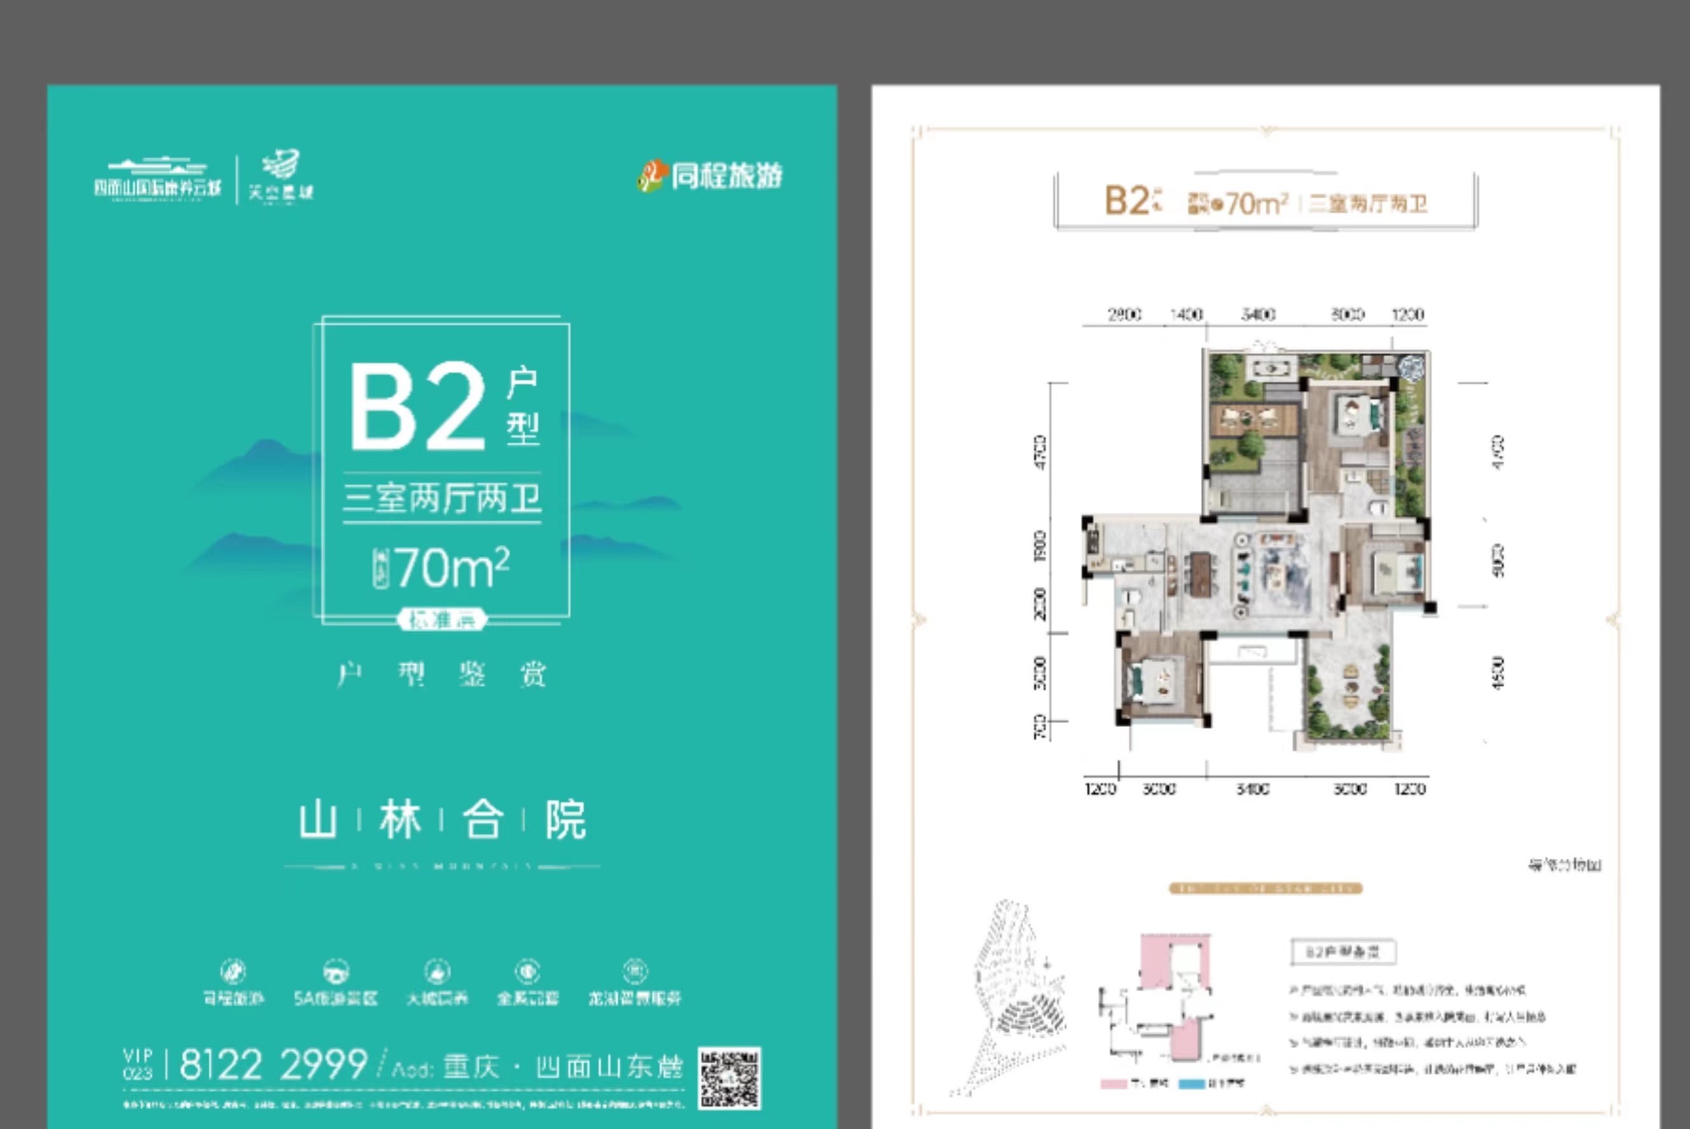Click the 3400 dimension above the floor plan
The image size is (1690, 1129).
pos(1258,315)
